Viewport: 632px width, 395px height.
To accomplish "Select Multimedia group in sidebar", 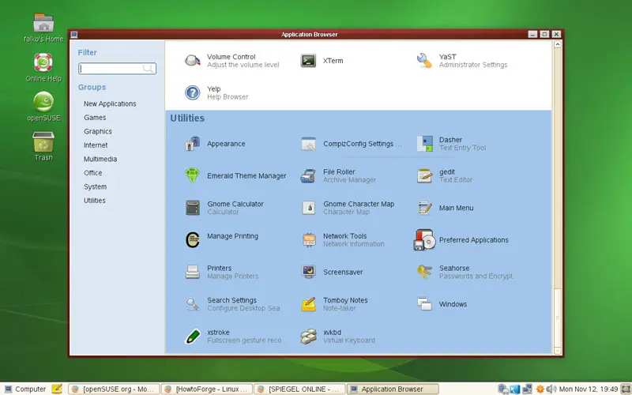I will coord(100,159).
